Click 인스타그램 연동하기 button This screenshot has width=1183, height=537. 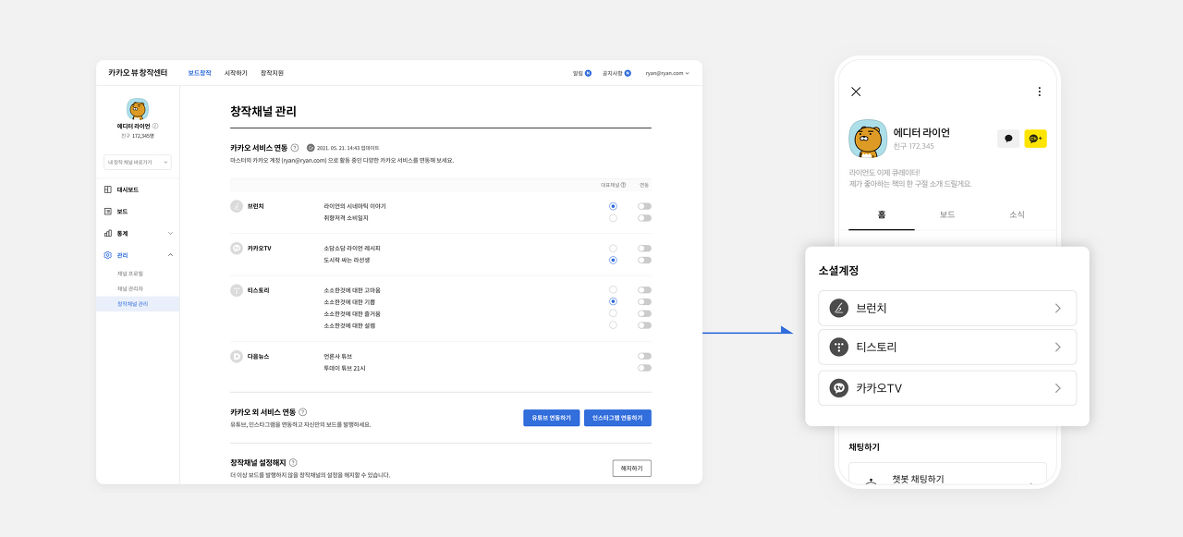(617, 418)
